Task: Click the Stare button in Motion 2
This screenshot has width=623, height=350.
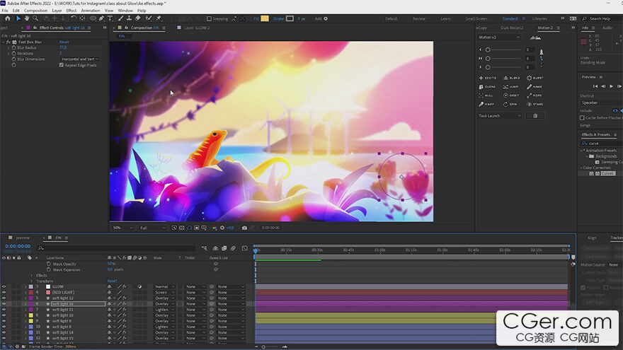Action: [x=535, y=104]
